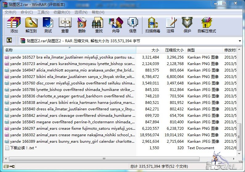Open the 解压到 (Extract to) tool
This screenshot has height=172, width=245.
pos(31,25)
